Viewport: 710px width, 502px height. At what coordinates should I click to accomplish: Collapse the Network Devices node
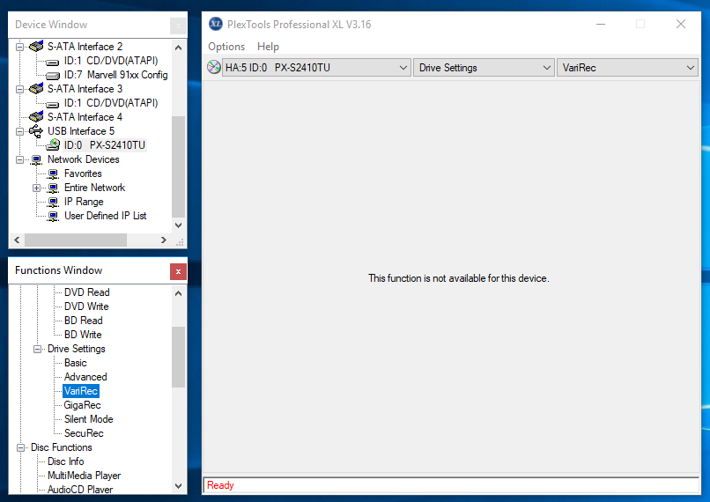[20, 159]
